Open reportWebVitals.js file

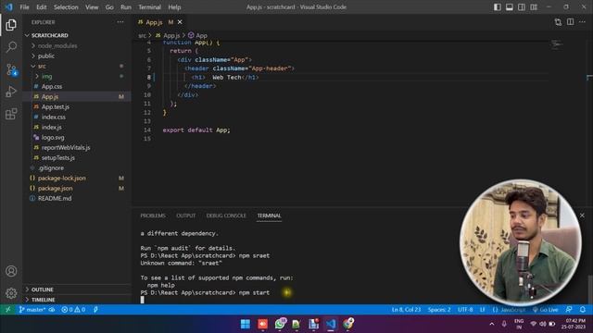click(x=77, y=148)
